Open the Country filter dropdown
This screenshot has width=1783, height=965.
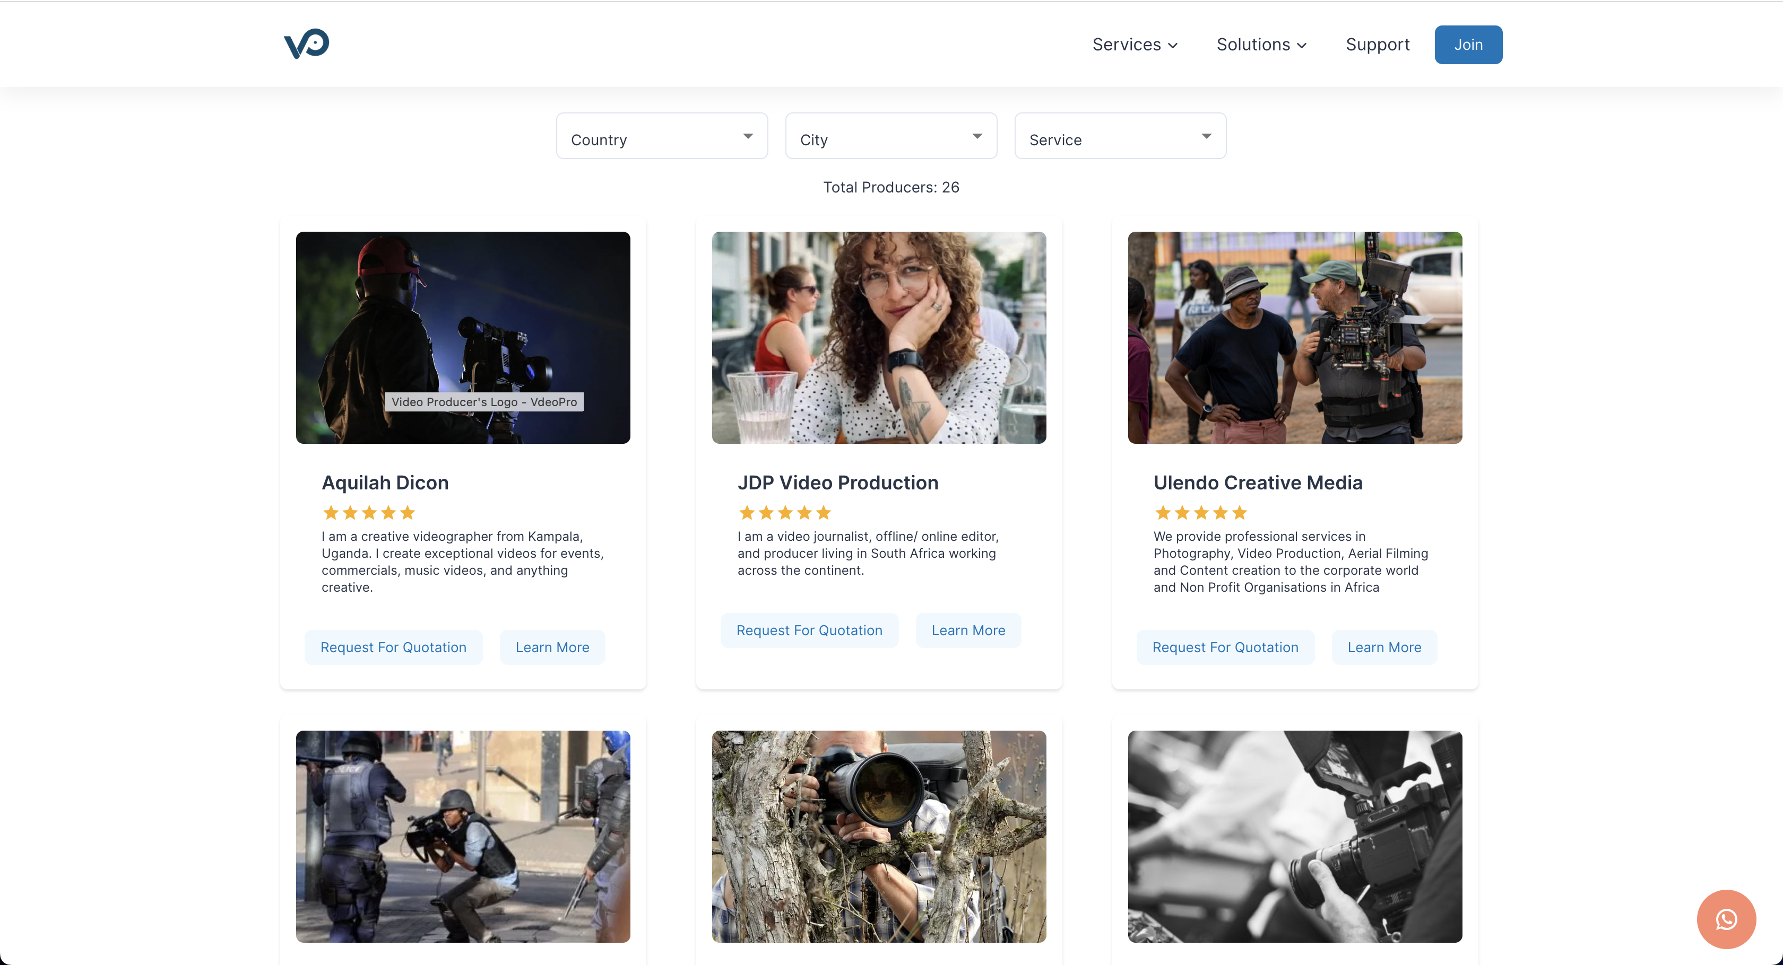pyautogui.click(x=662, y=136)
